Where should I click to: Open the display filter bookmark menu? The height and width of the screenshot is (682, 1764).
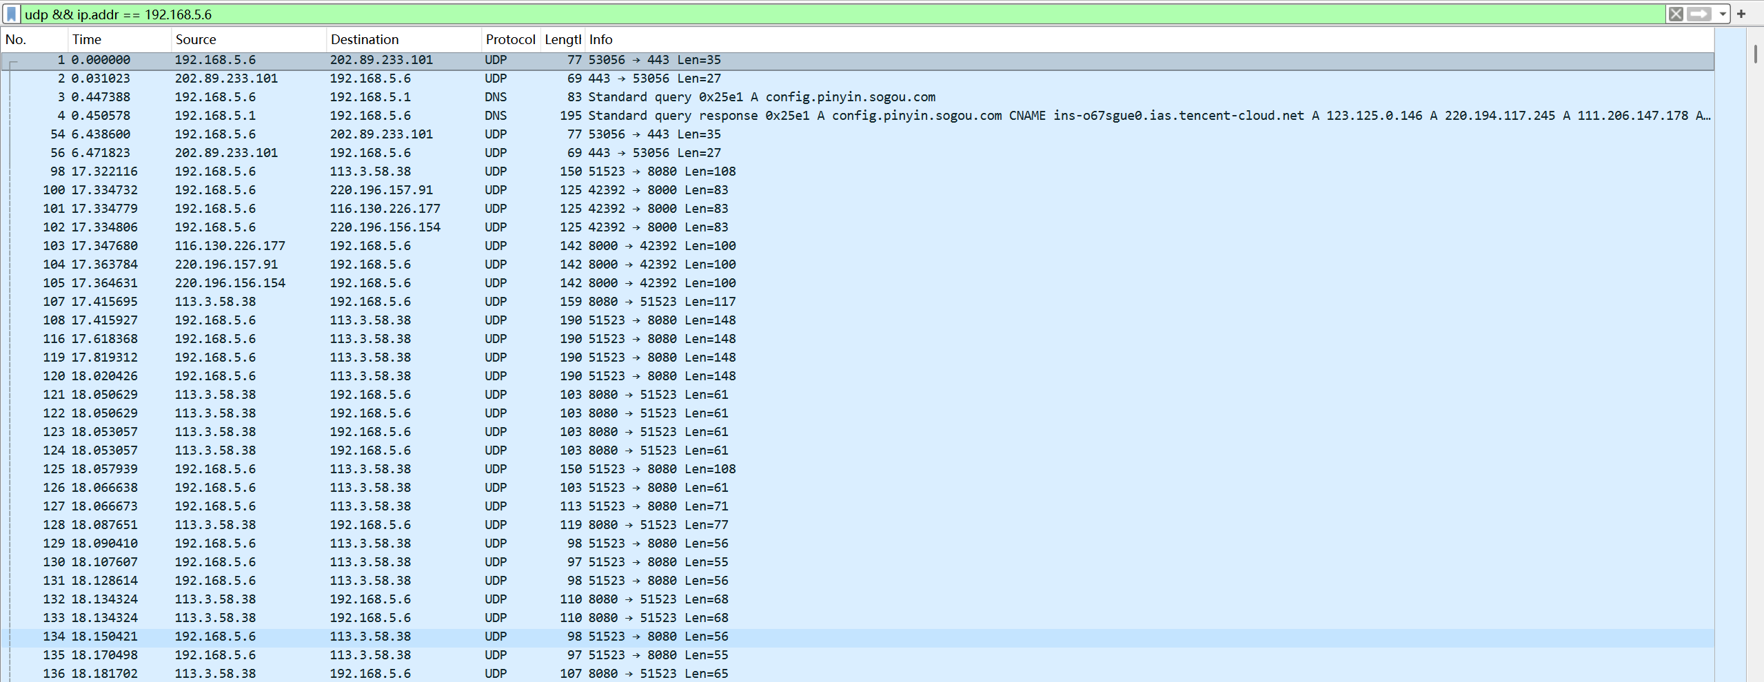[x=12, y=14]
